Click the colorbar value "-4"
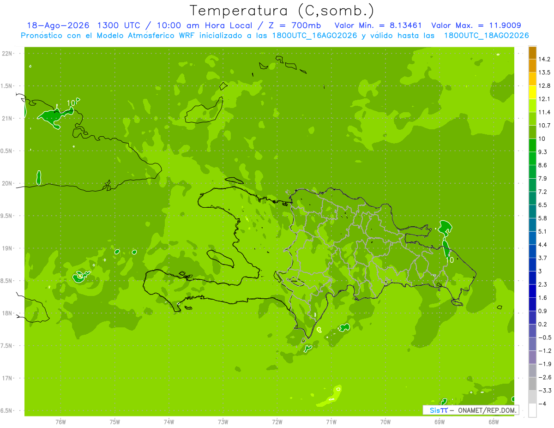554x428 pixels. coord(542,404)
